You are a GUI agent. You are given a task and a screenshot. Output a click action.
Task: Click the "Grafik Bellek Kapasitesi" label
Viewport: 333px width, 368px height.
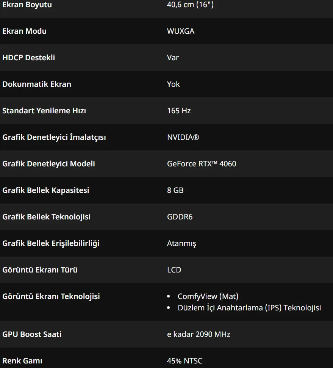point(46,190)
